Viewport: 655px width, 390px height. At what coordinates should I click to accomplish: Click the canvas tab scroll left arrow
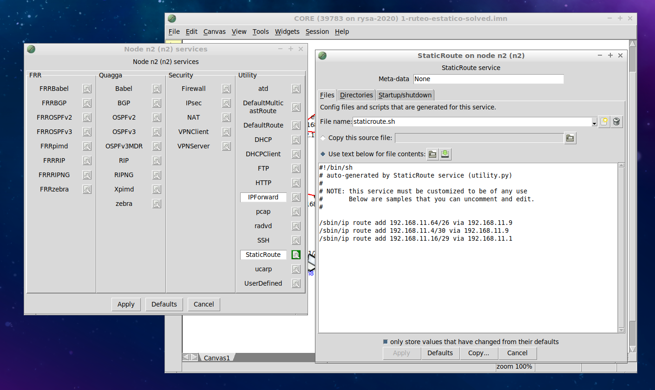186,357
